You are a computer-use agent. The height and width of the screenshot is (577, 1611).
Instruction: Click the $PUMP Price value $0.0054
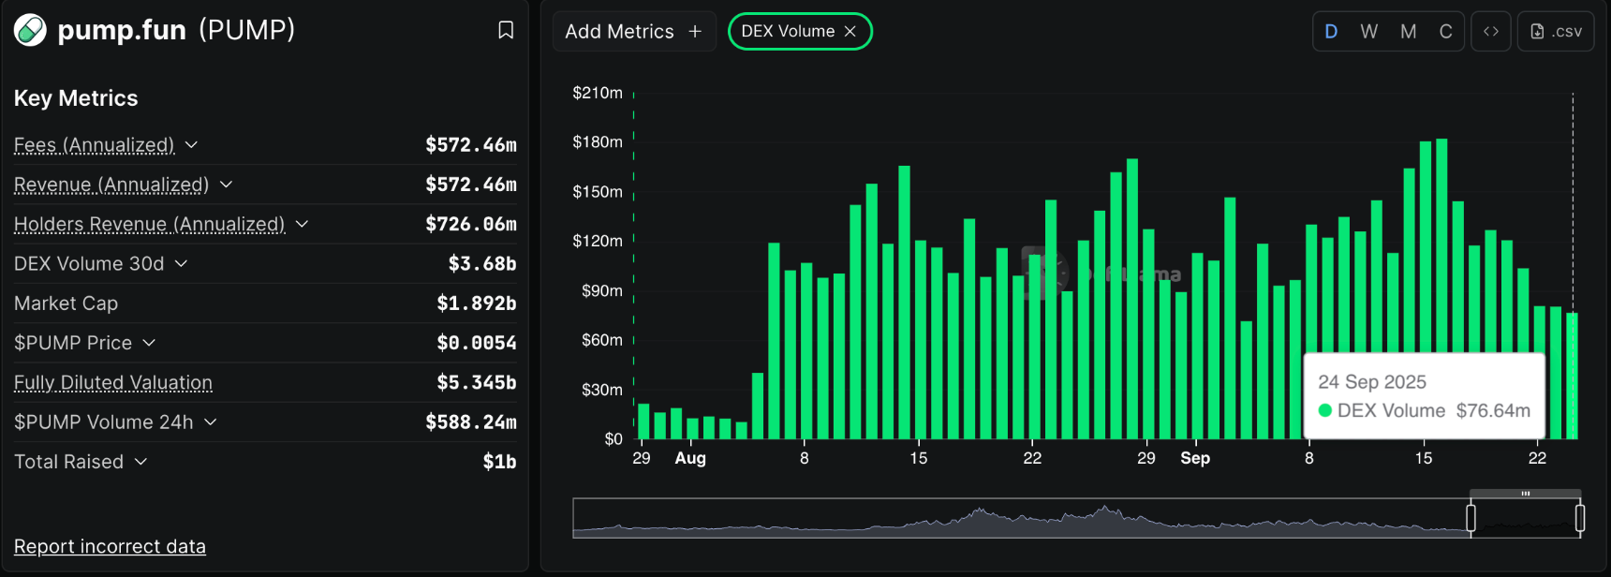coord(477,343)
